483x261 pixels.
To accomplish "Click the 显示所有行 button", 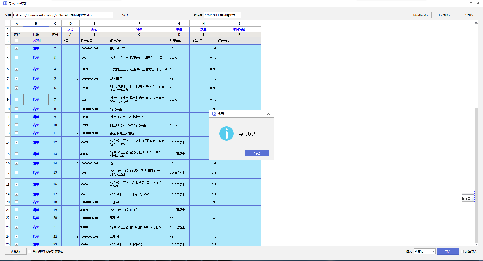I will pyautogui.click(x=420, y=15).
